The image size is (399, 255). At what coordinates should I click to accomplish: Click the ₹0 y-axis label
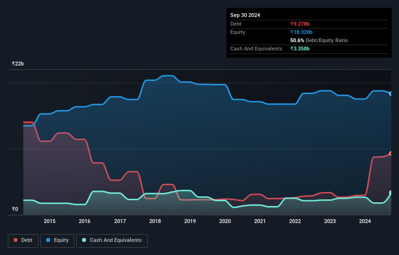pyautogui.click(x=15, y=209)
